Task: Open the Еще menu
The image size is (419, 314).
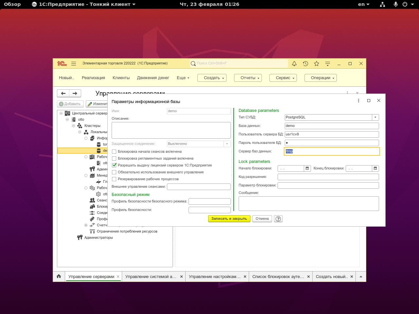Action: click(x=183, y=78)
